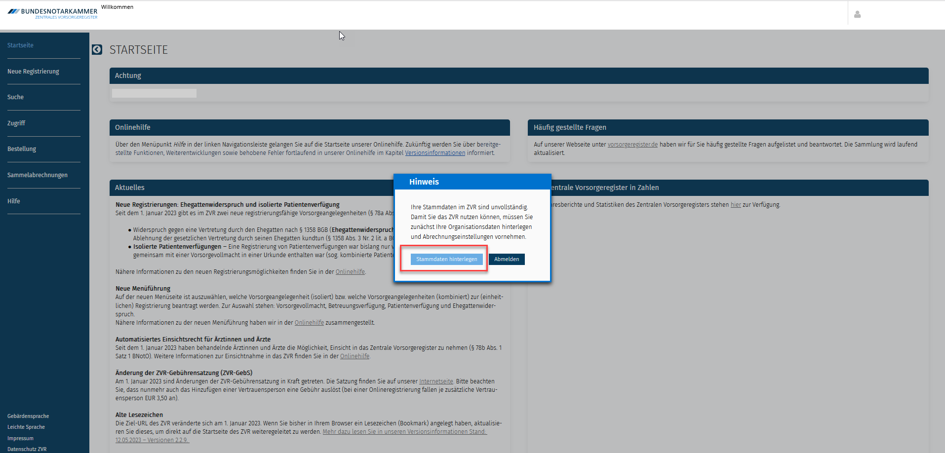The width and height of the screenshot is (945, 453).
Task: Open Bestellung in the sidebar
Action: click(x=22, y=149)
